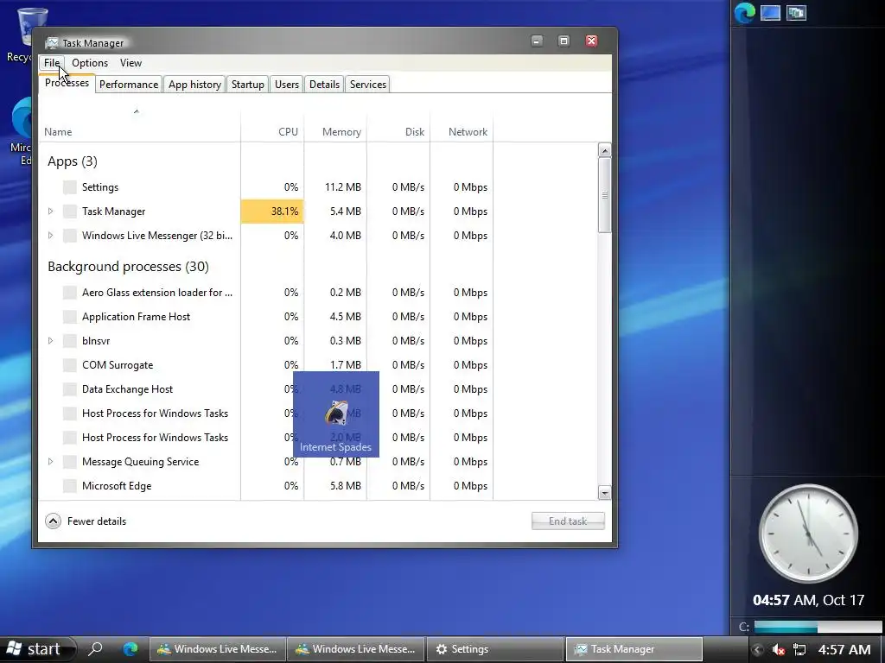Click the analog clock gadget
Image resolution: width=885 pixels, height=663 pixels.
(808, 534)
